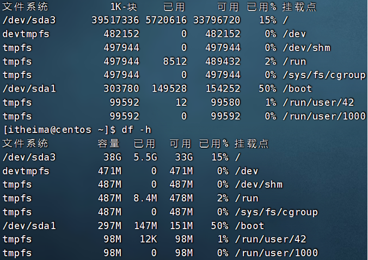
Task: Click the [itheima@centos ~]$ shell prompt
Action: (x=59, y=130)
